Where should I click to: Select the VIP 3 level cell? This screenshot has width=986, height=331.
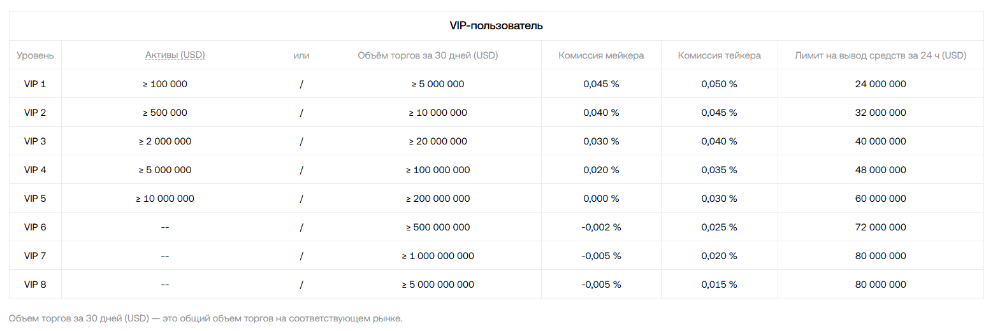[35, 141]
